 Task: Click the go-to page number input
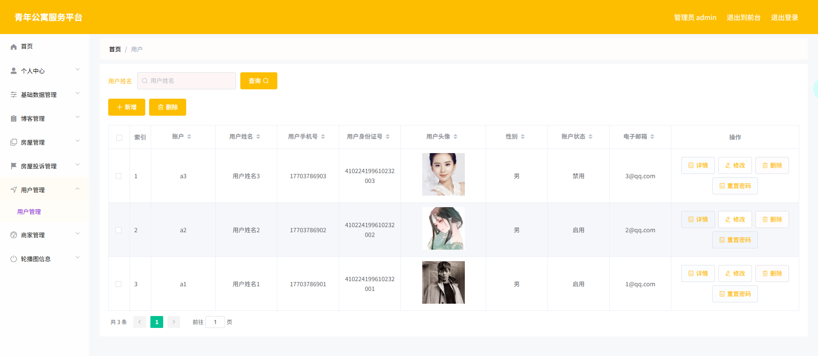(215, 322)
